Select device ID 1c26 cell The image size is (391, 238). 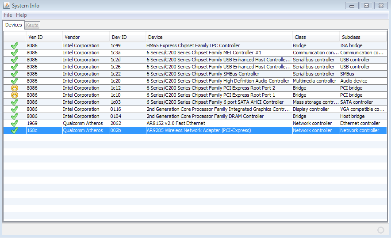(128, 67)
